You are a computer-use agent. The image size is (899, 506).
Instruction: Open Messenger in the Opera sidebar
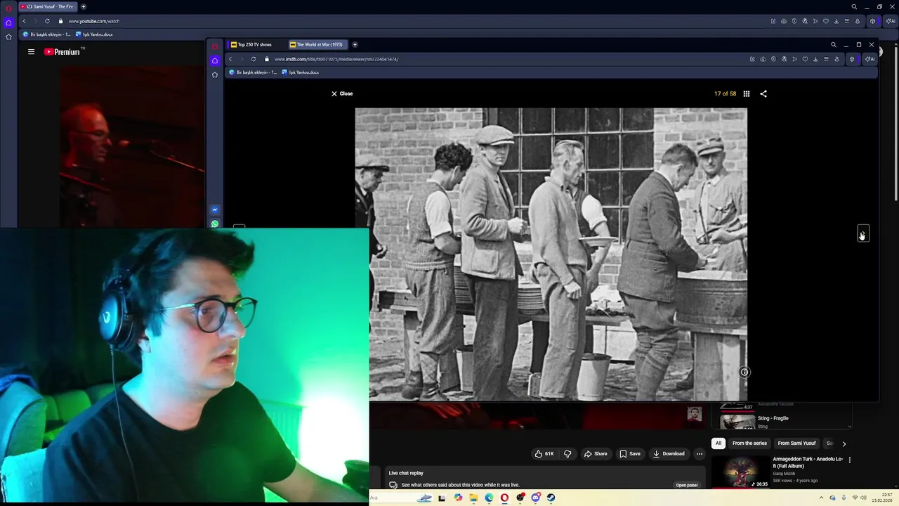215,209
